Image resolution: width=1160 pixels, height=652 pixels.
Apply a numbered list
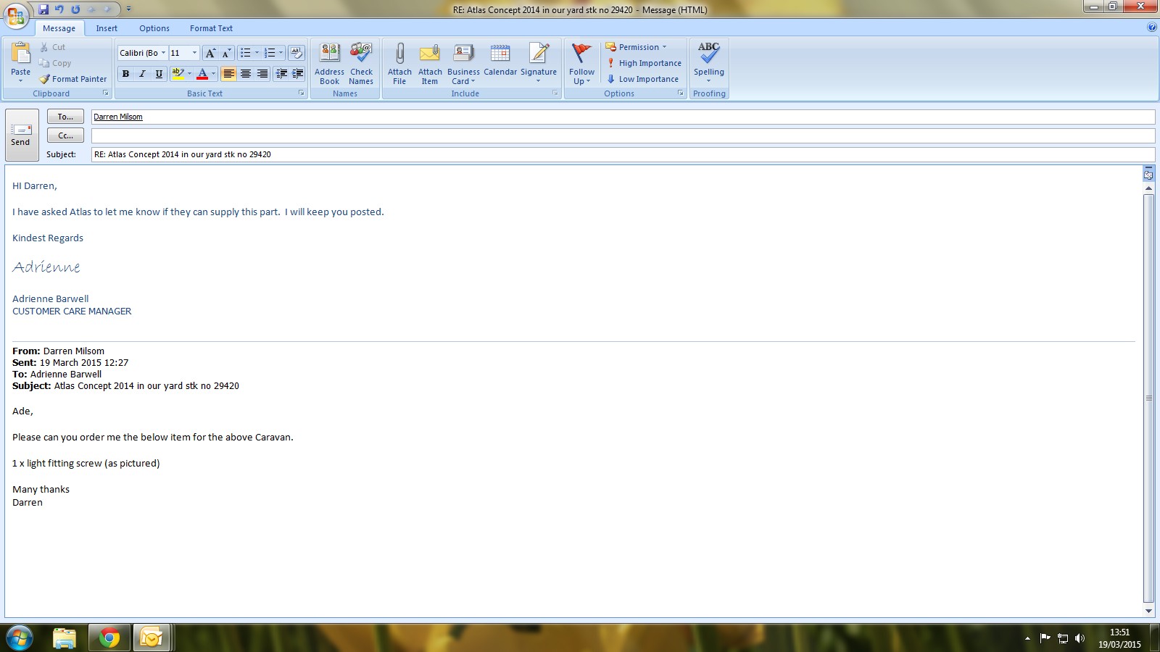[270, 53]
